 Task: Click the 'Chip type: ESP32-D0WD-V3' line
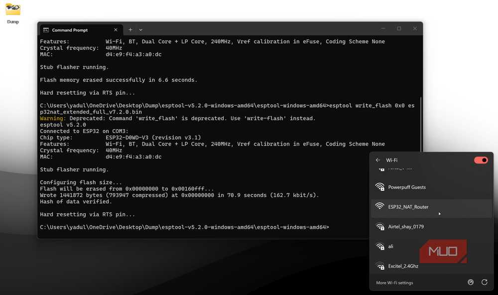click(x=121, y=138)
